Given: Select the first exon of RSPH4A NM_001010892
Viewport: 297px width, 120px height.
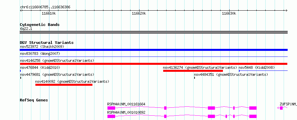Looking at the screenshot, I should click(x=111, y=116).
